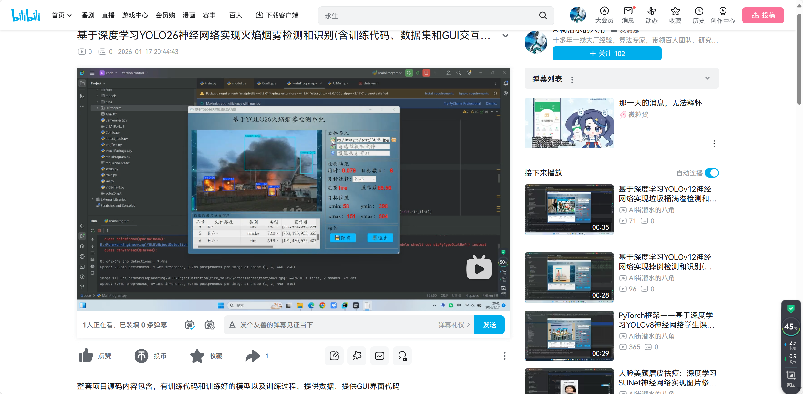This screenshot has width=803, height=394.
Task: Toggle danmaku display on/off icon
Action: coord(190,325)
